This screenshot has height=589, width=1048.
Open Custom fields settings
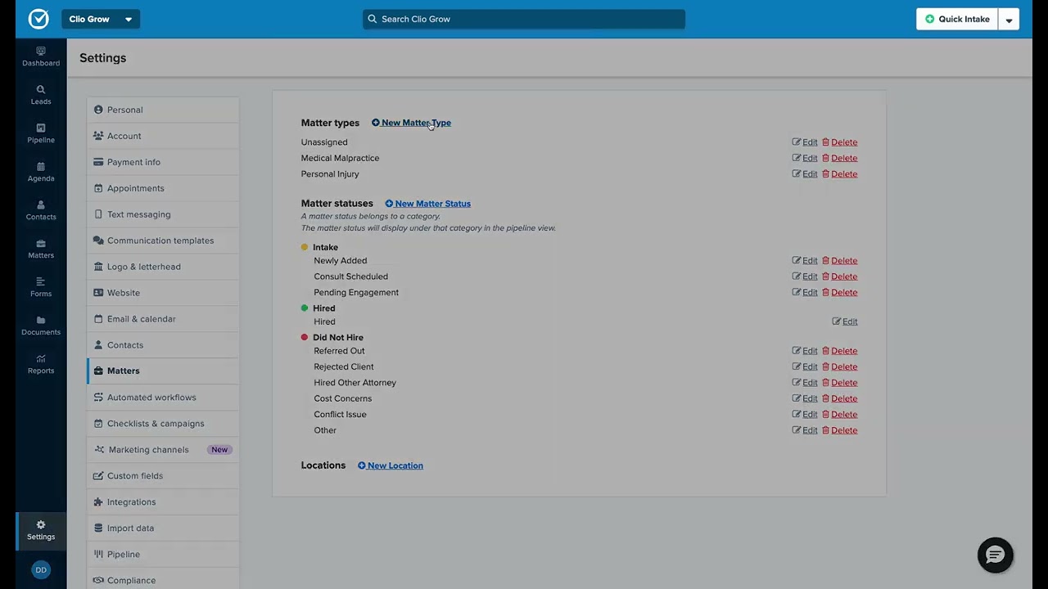pos(163,476)
